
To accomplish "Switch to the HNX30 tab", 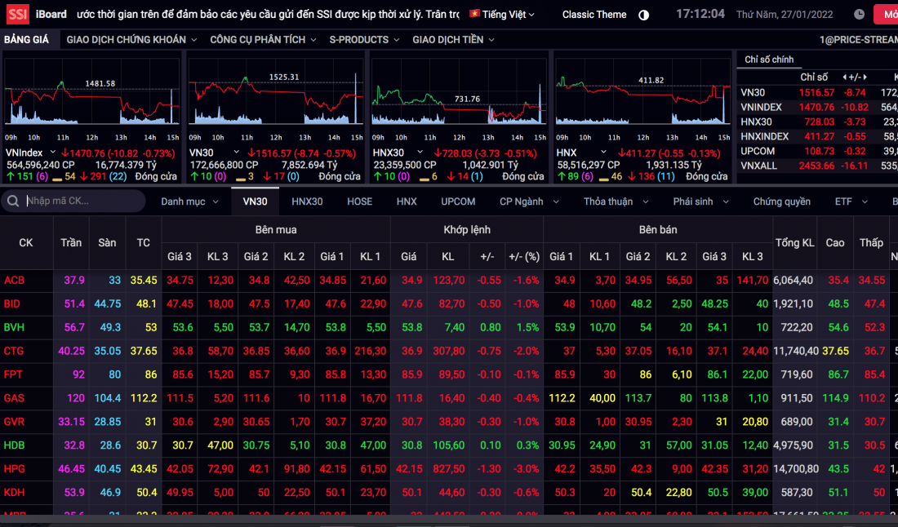I will tap(307, 201).
